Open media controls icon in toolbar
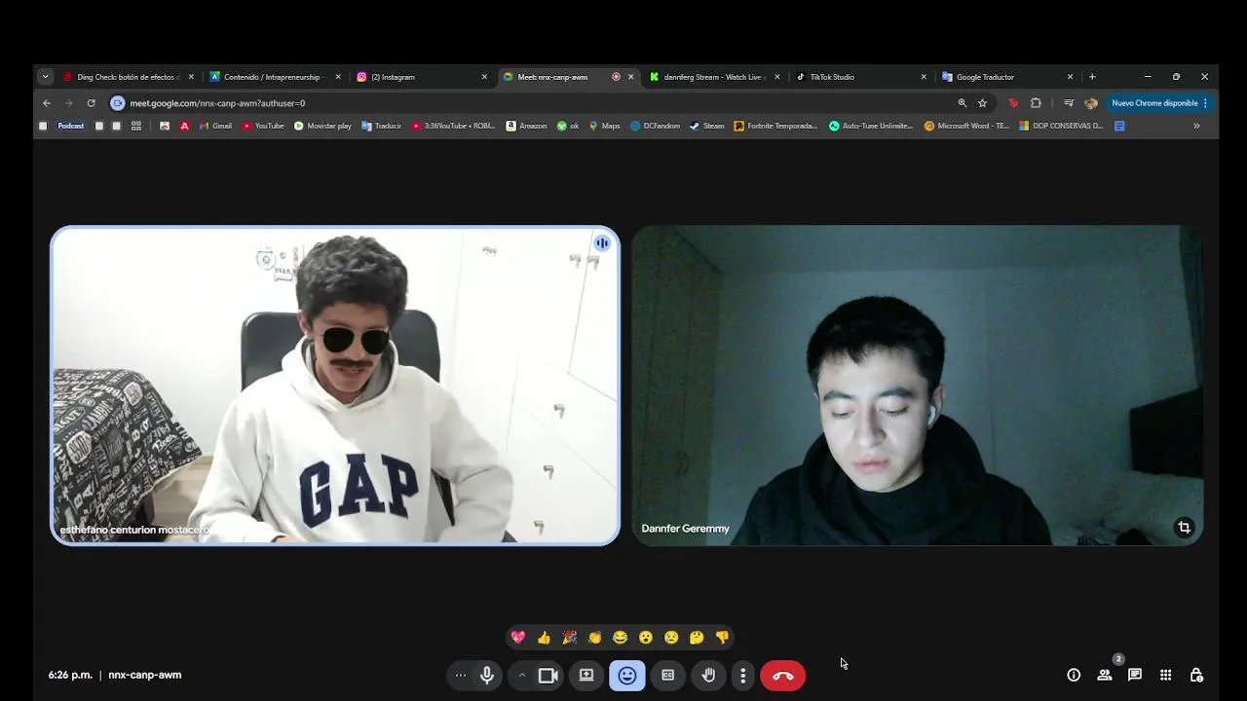The image size is (1247, 701). coord(1069,103)
